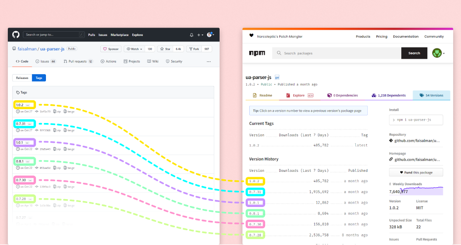
Task: Open the Homepage github.com link on npm
Action: tap(415, 160)
